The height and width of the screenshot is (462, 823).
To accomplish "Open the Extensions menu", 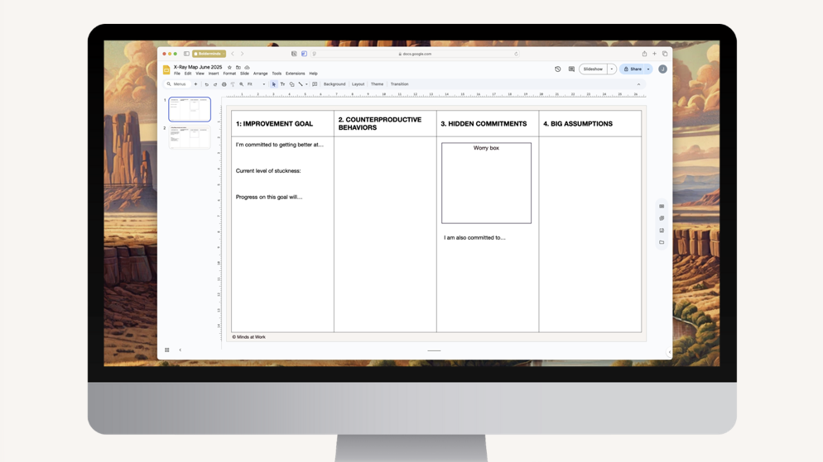I will point(295,74).
